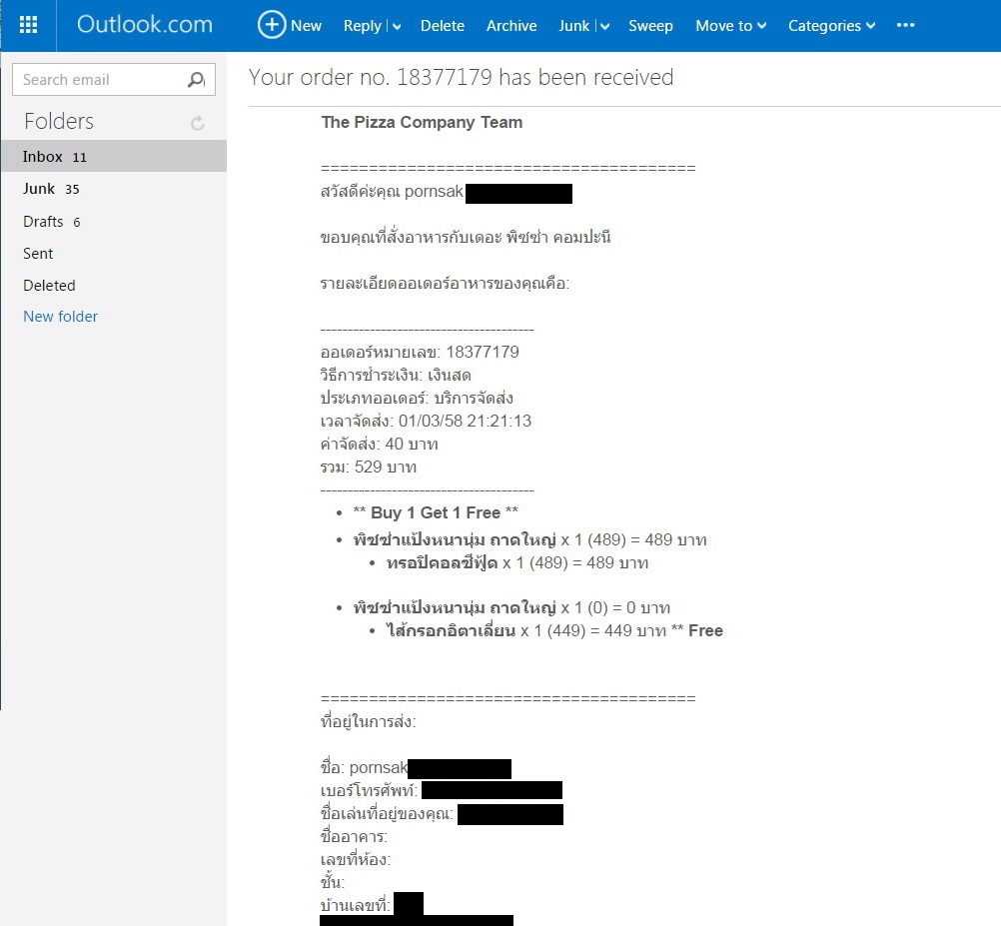Refresh folders with the circular arrow icon

[x=197, y=123]
